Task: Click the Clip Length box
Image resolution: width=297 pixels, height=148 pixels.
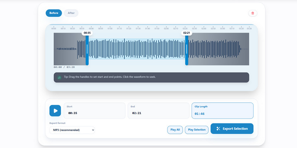Action: tap(222, 111)
